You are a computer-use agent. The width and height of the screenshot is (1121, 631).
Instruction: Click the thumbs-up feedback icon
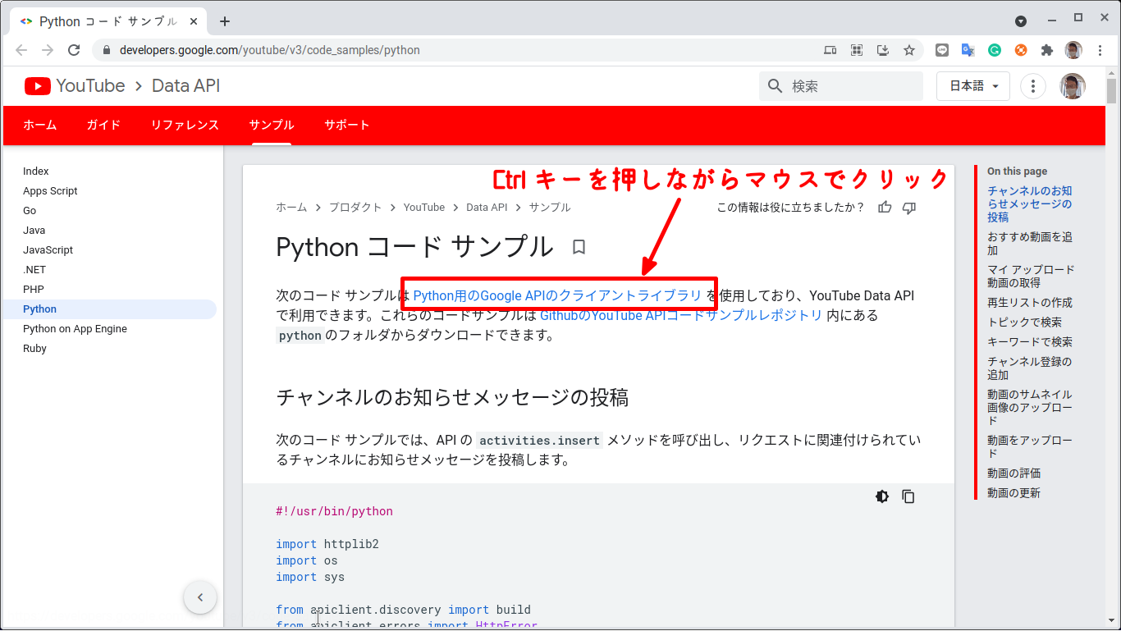pyautogui.click(x=884, y=208)
